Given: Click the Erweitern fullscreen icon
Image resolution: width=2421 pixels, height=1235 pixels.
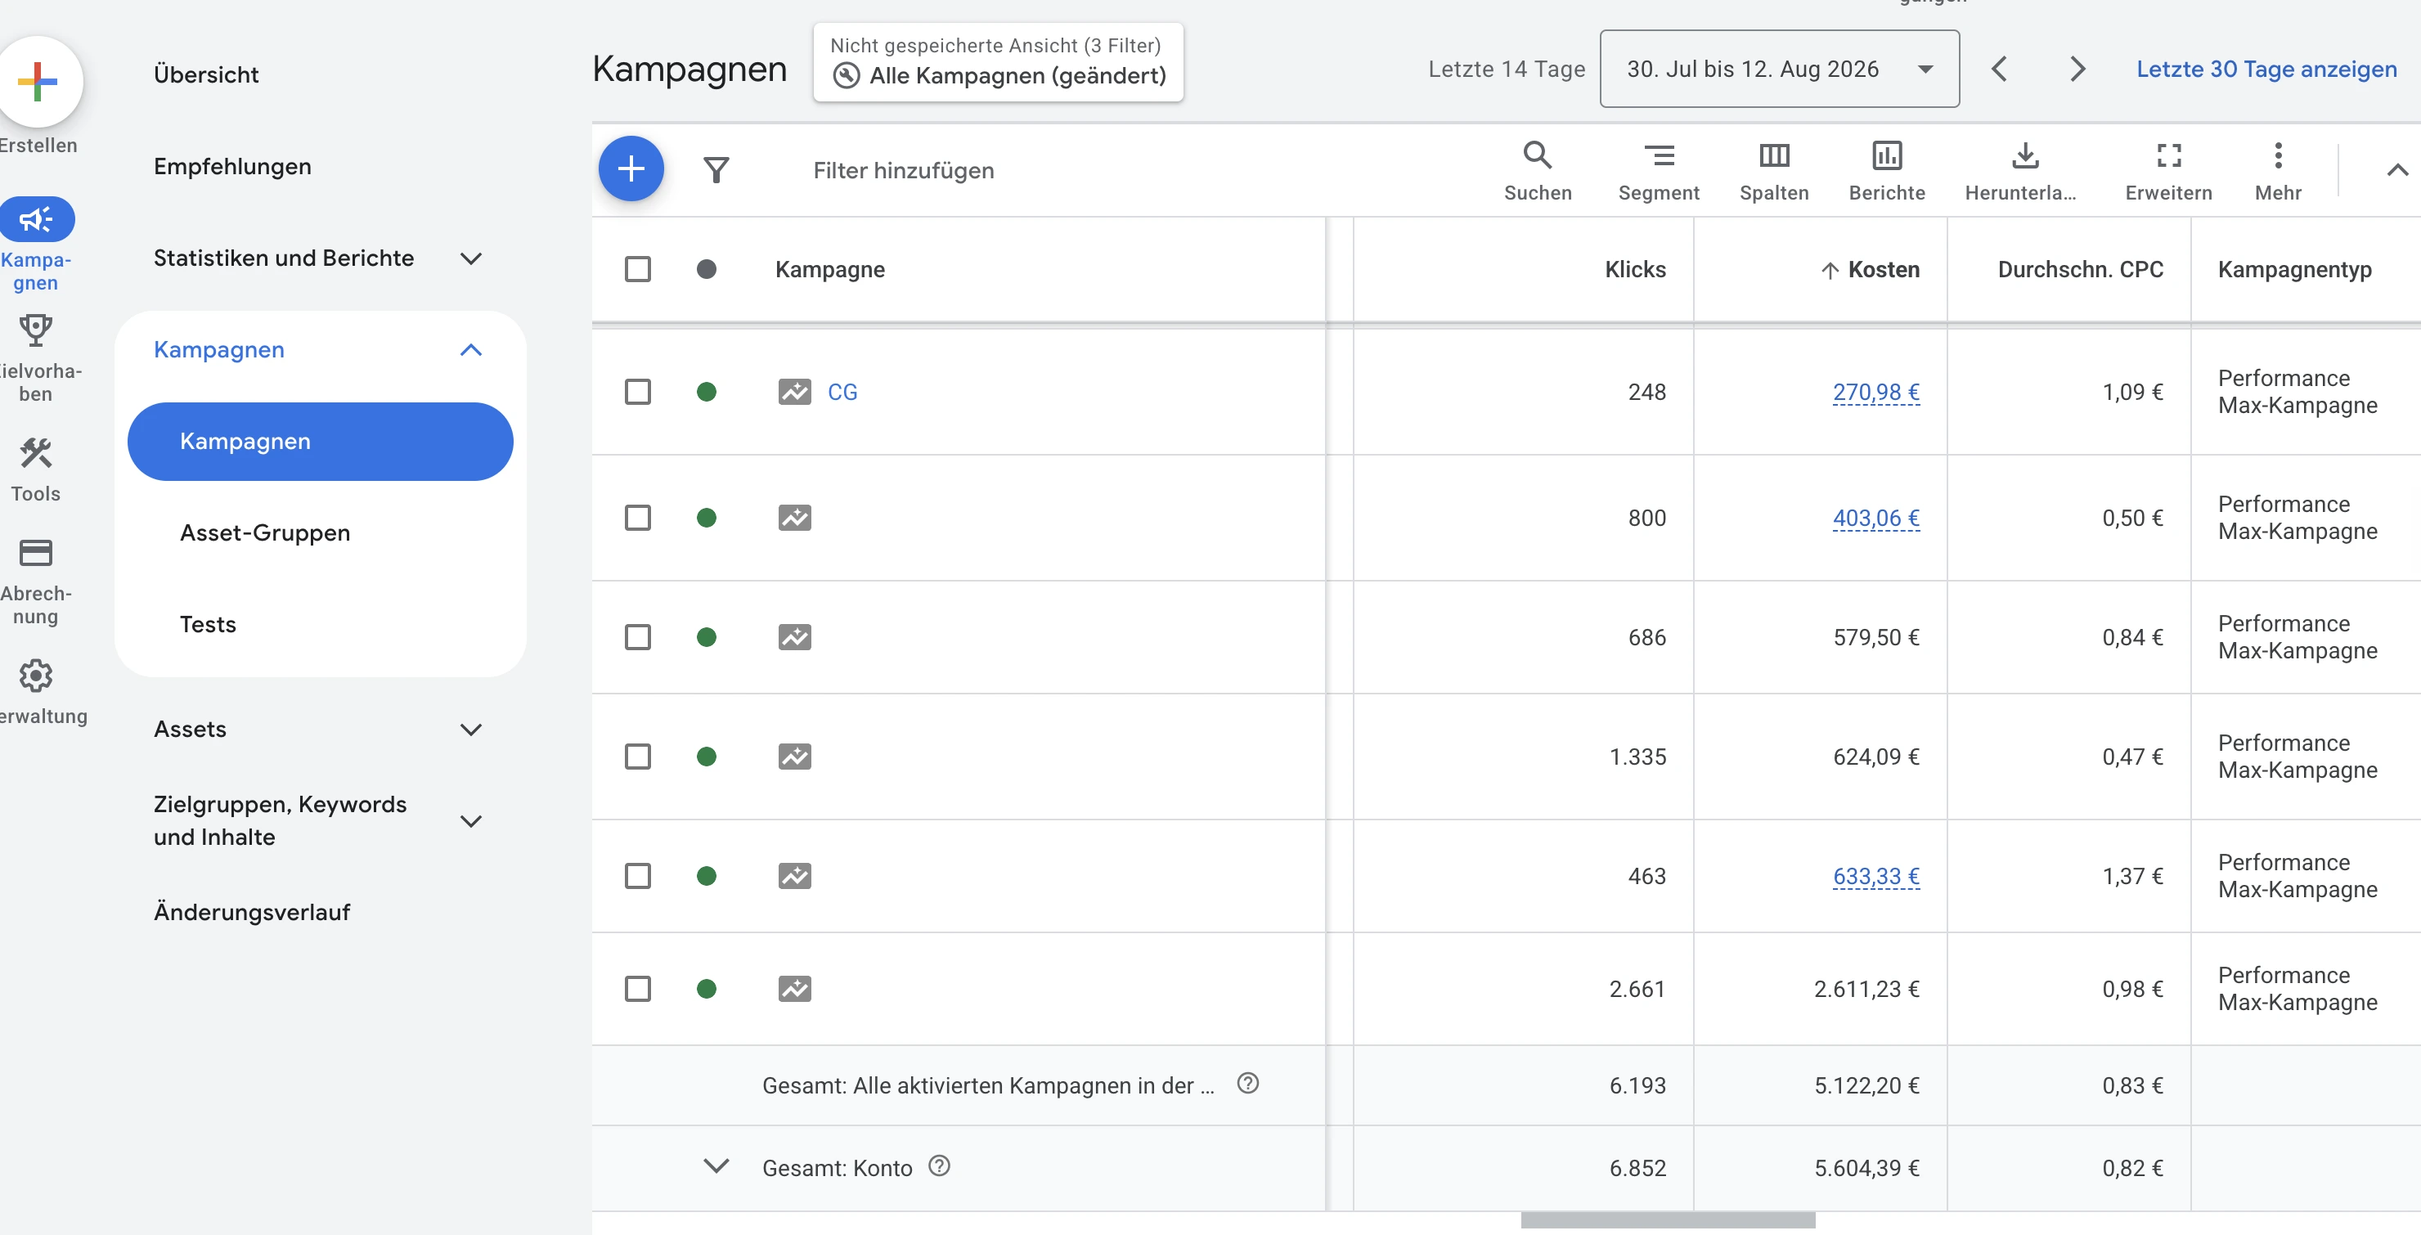Looking at the screenshot, I should (x=2168, y=155).
